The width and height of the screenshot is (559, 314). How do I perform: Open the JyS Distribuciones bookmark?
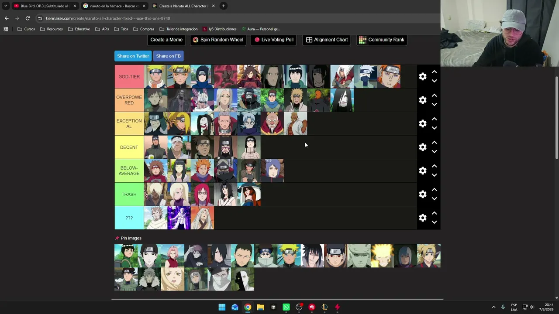pos(219,29)
